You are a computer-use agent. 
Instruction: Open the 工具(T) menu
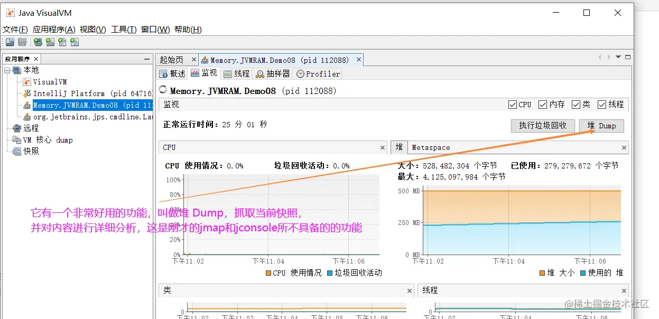click(x=124, y=30)
